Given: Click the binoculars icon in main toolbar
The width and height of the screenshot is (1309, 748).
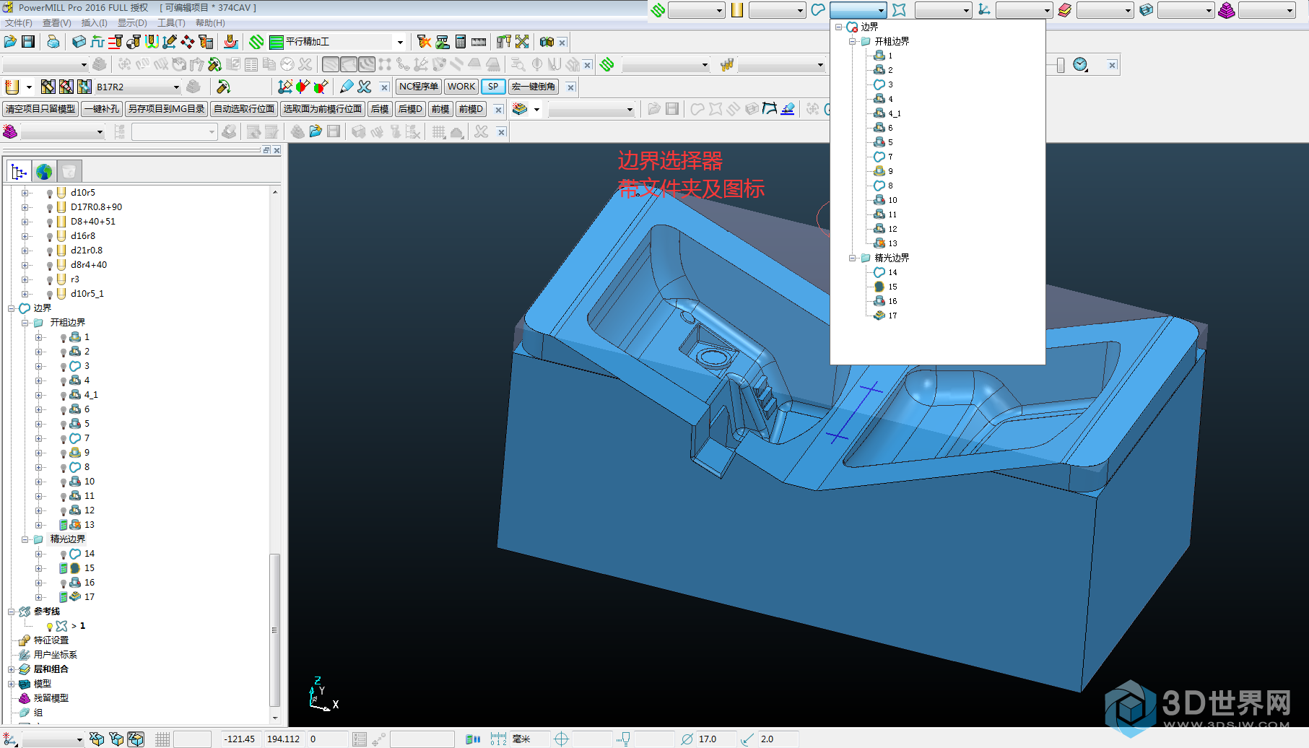Looking at the screenshot, I should point(547,42).
